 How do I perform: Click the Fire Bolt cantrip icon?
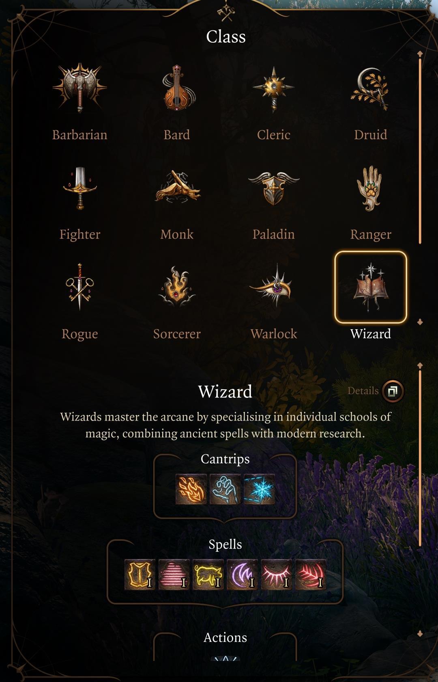(x=191, y=489)
